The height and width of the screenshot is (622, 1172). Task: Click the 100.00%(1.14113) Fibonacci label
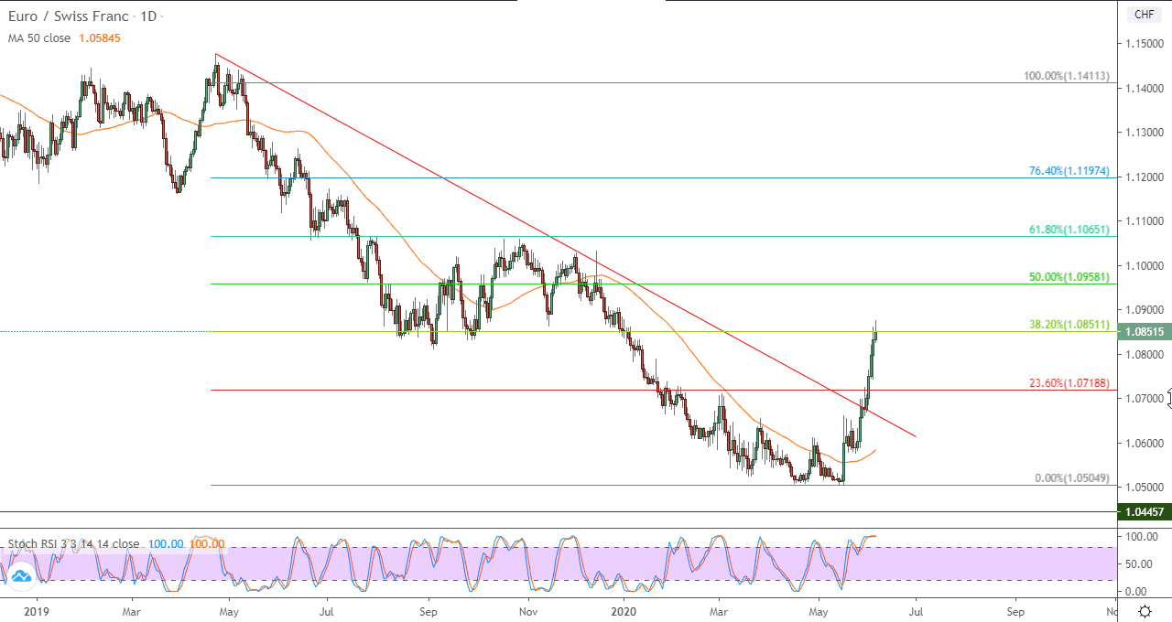(x=1067, y=77)
